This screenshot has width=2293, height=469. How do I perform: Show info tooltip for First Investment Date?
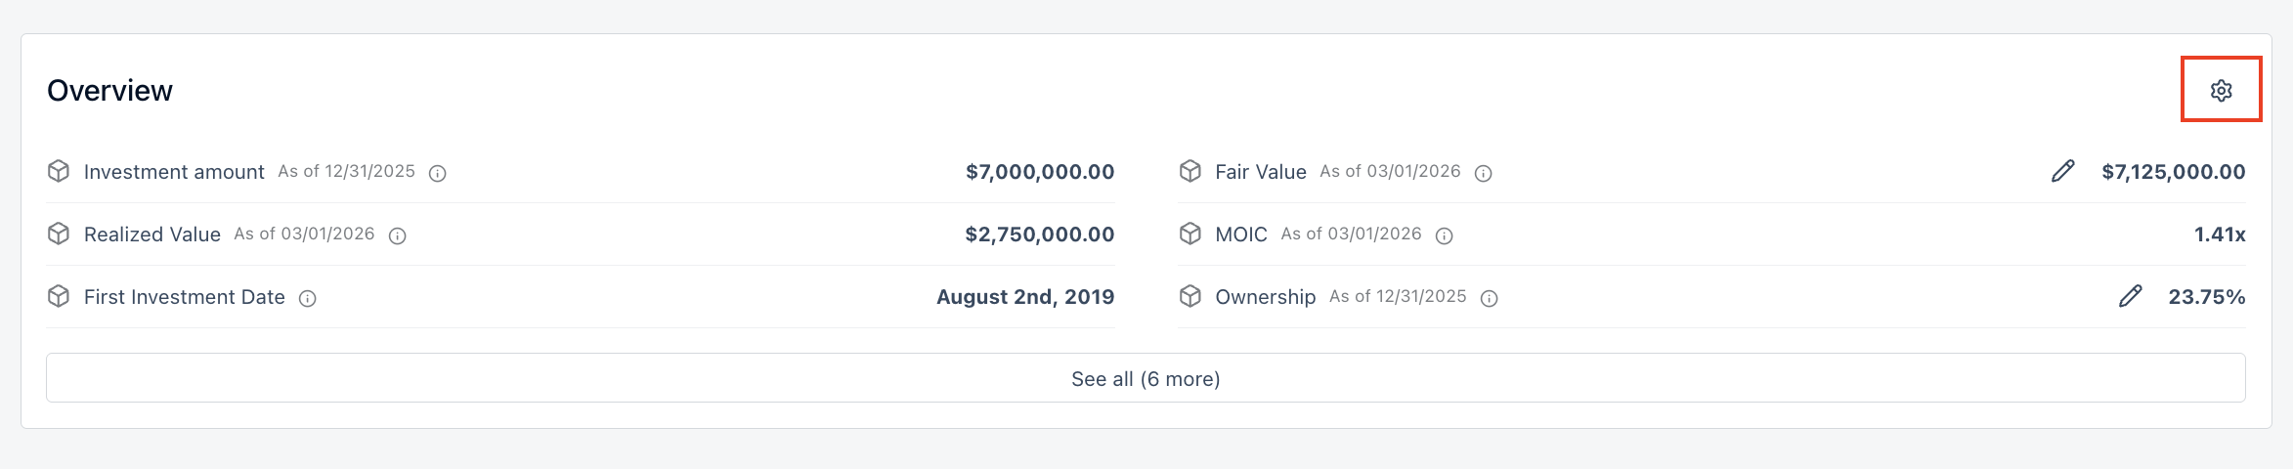(308, 298)
